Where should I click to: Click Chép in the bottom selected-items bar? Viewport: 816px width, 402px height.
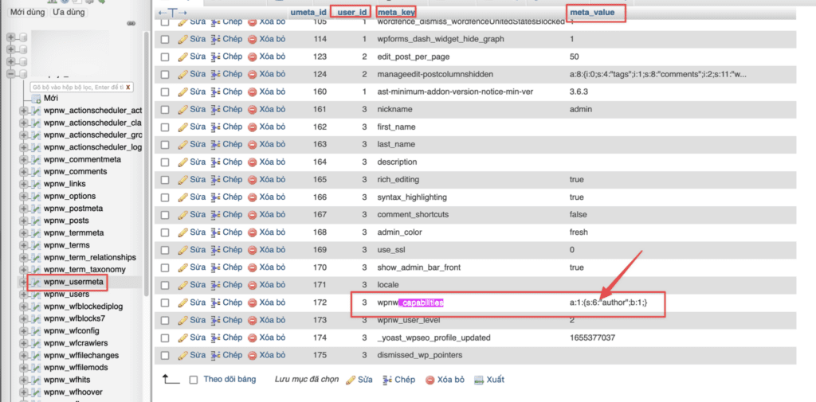coord(398,380)
